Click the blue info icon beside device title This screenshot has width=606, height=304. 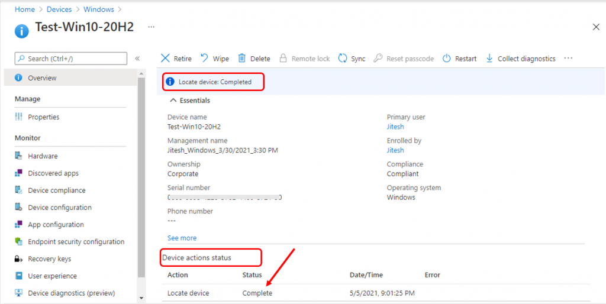click(x=22, y=31)
